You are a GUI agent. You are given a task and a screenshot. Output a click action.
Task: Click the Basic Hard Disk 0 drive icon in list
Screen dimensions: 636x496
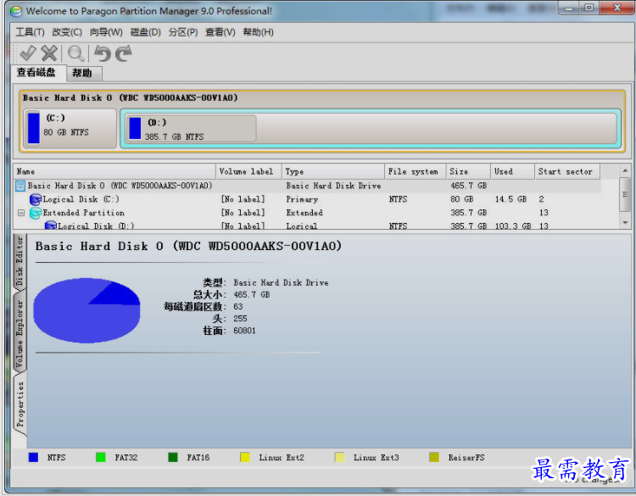[x=21, y=186]
